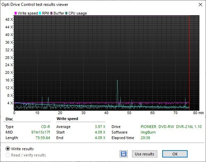Select the Write results radio button
Screen dimensions: 206x162
click(8, 149)
